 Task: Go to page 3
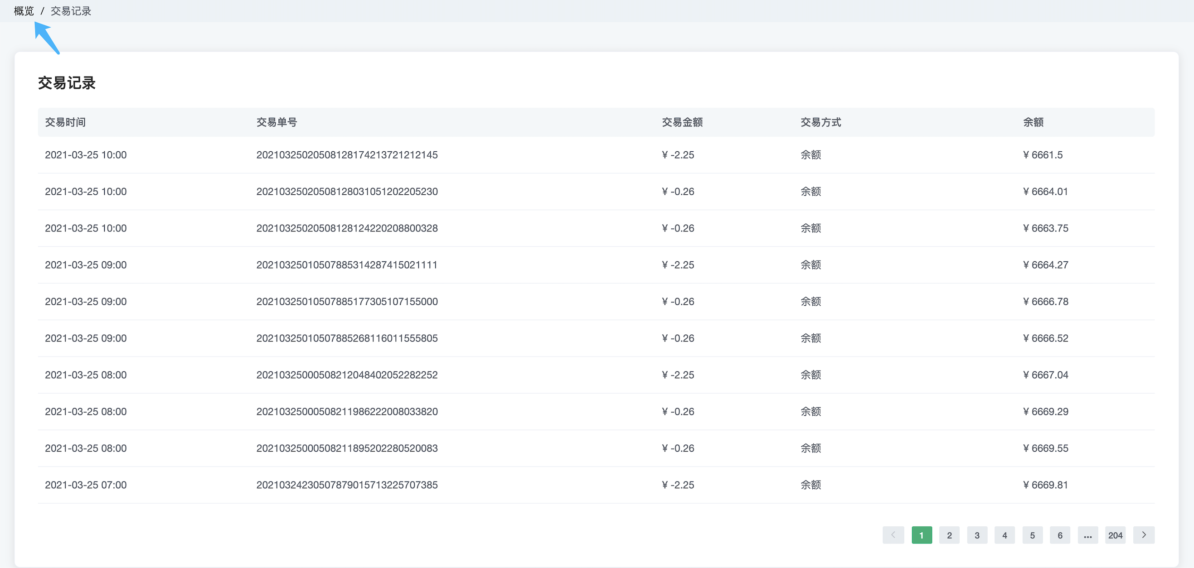pos(977,535)
